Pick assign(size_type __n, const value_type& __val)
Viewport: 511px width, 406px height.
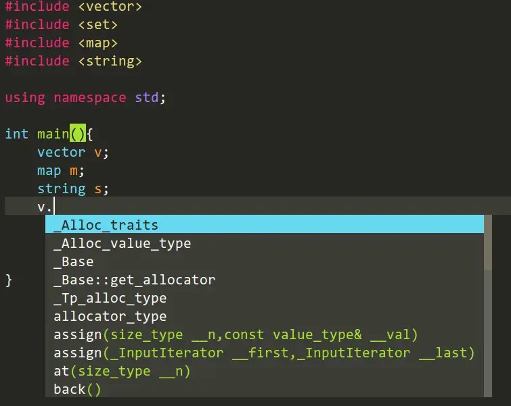click(265, 334)
